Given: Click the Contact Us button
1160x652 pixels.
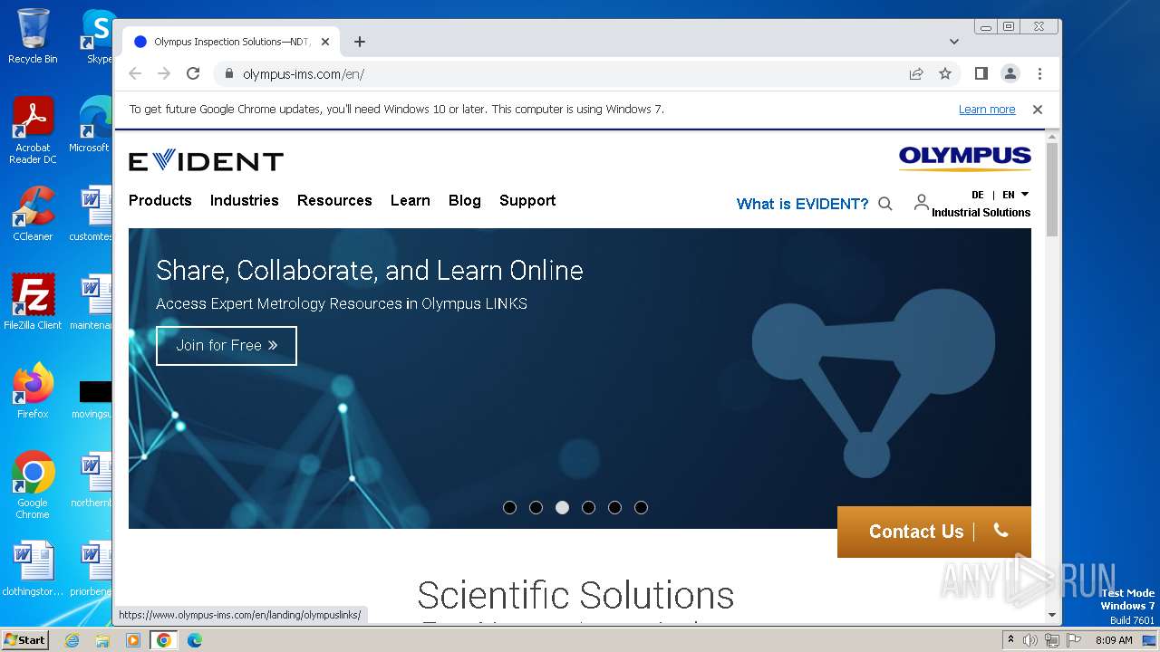Looking at the screenshot, I should pos(934,532).
